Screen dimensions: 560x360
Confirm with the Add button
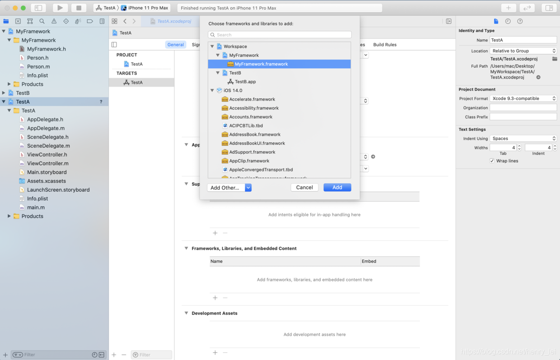coord(337,187)
